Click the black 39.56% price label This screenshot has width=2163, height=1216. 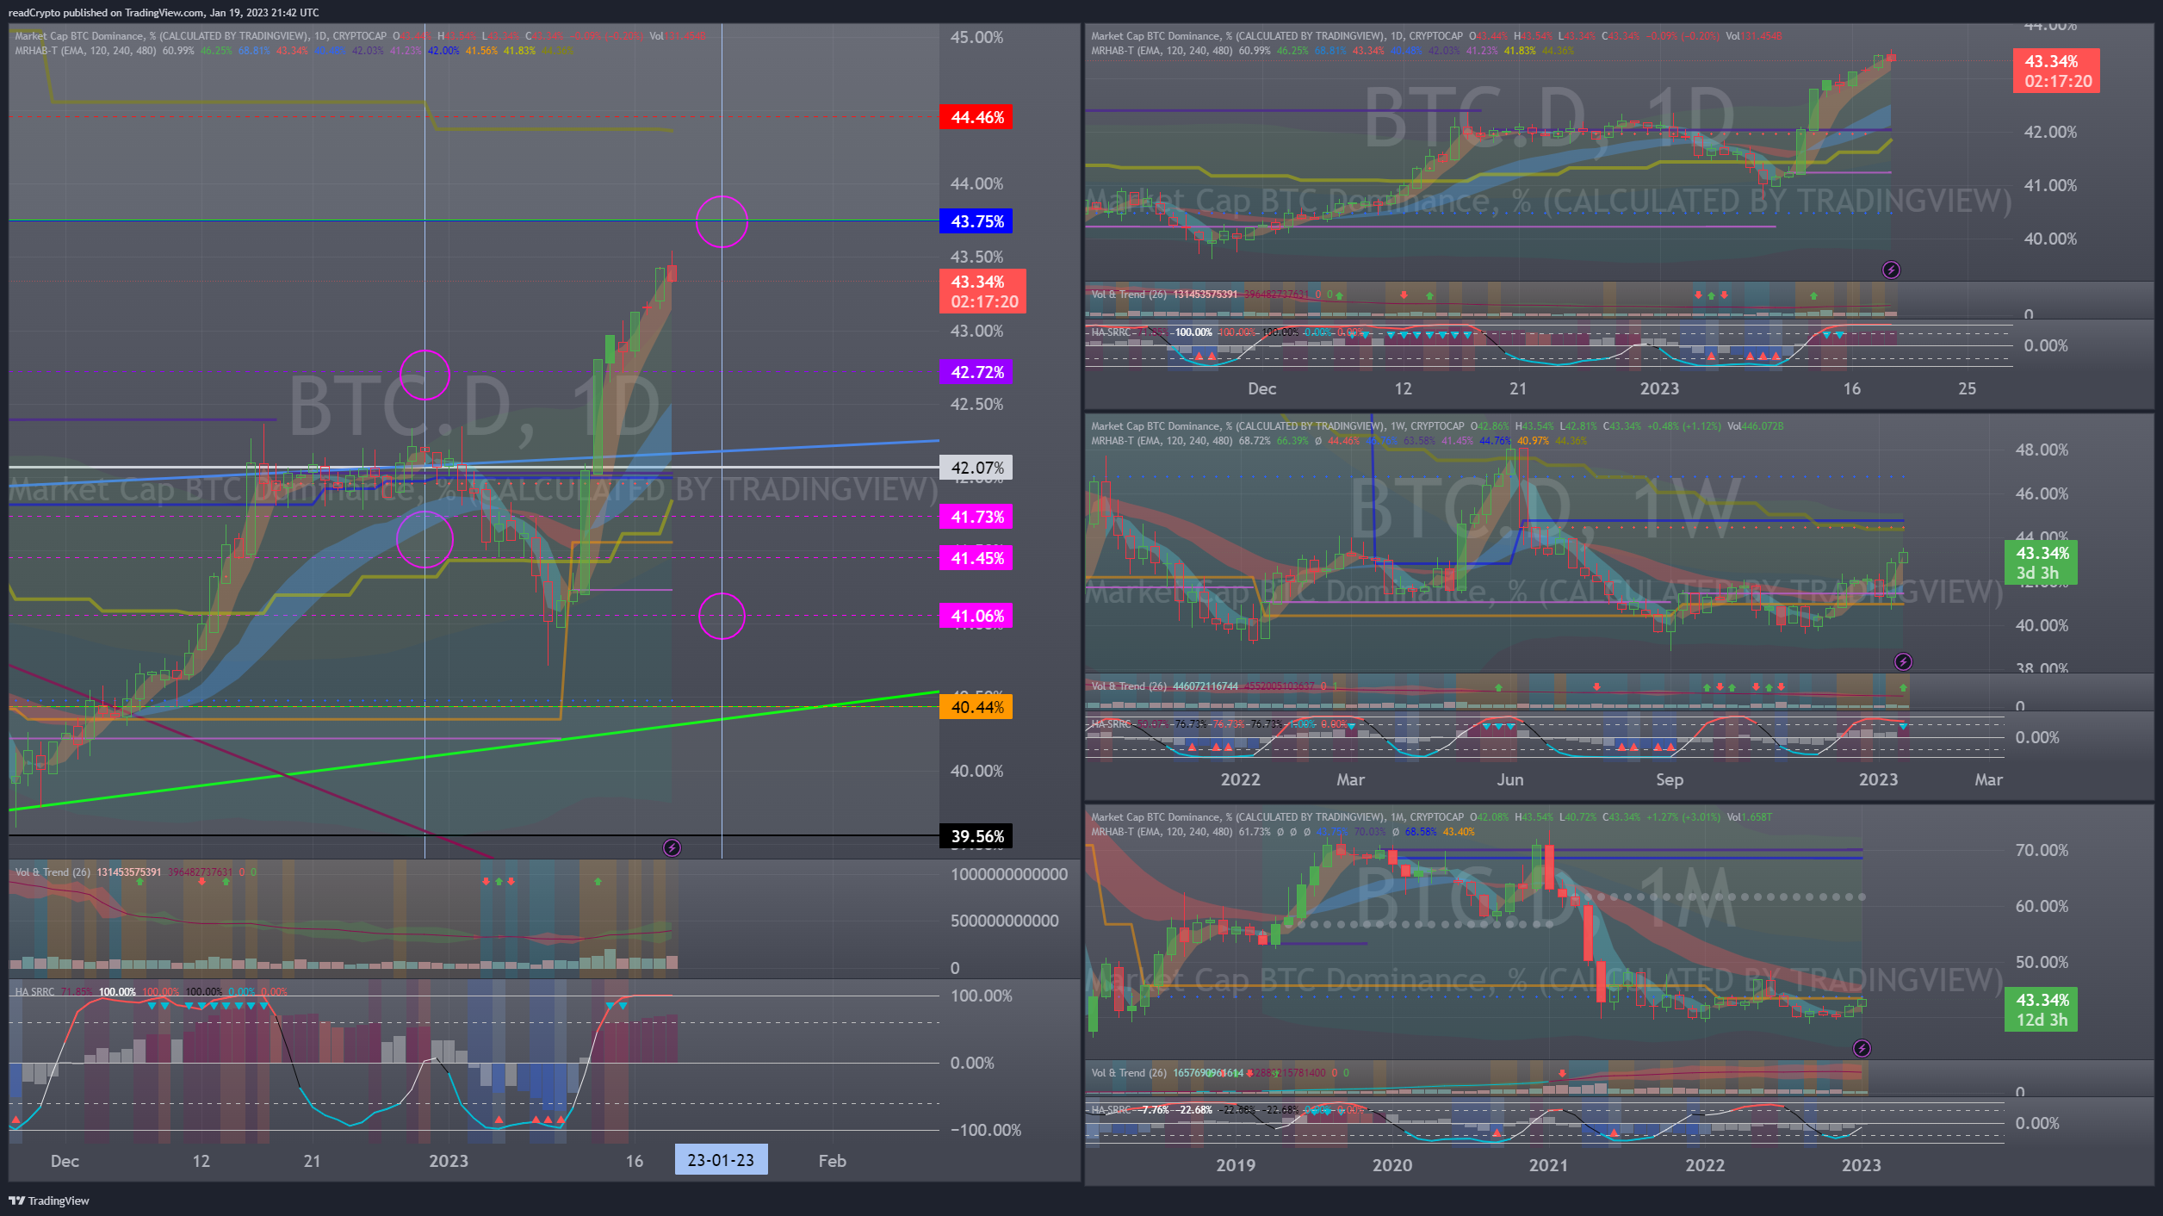[976, 836]
